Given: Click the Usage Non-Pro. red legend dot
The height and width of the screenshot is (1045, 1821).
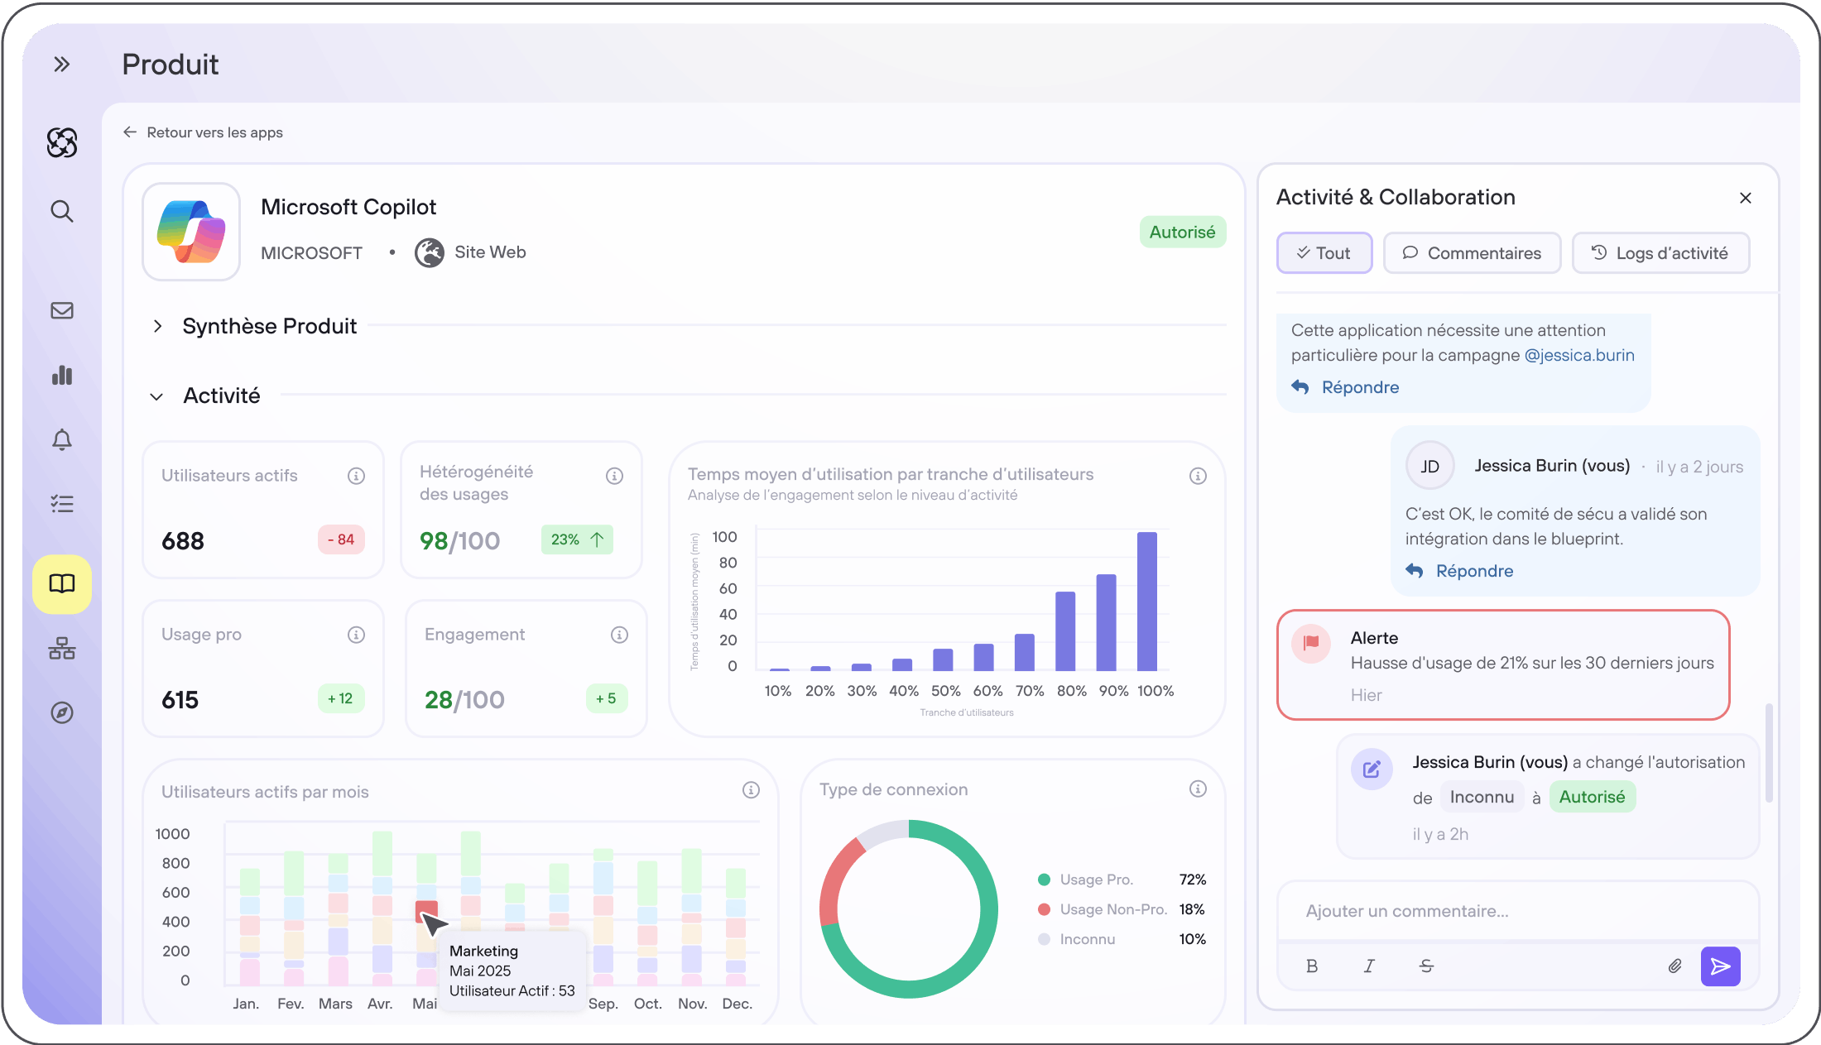Looking at the screenshot, I should click(x=1045, y=909).
